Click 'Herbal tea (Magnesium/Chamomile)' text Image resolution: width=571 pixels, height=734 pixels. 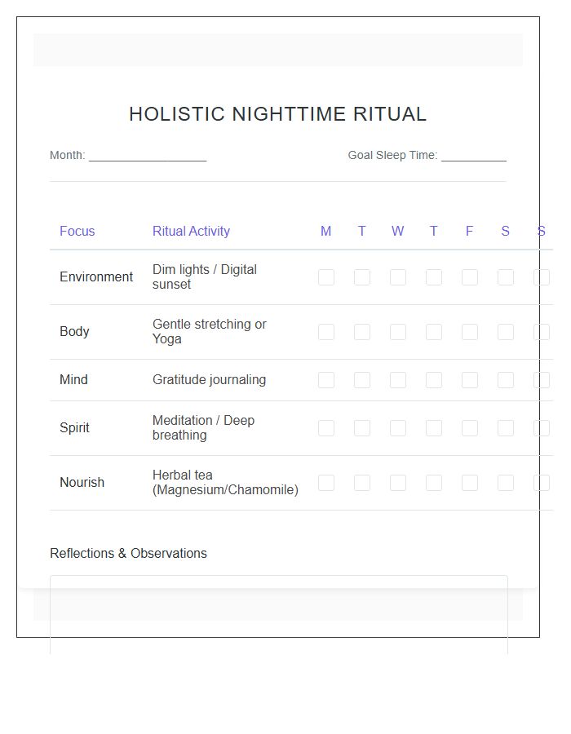(226, 483)
